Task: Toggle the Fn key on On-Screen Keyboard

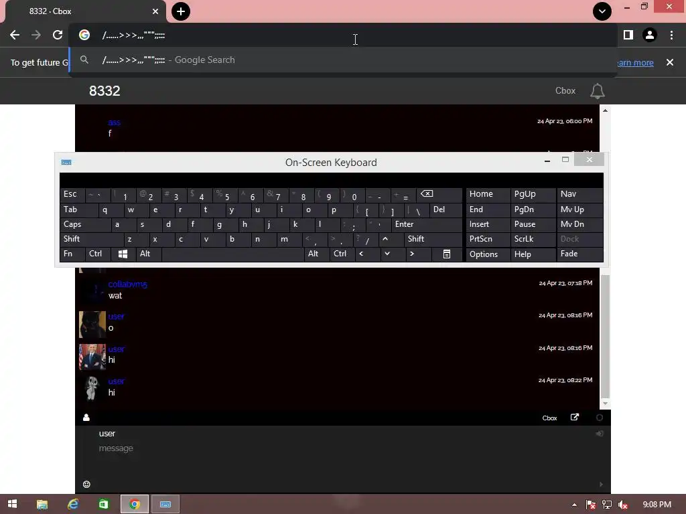Action: (x=72, y=254)
